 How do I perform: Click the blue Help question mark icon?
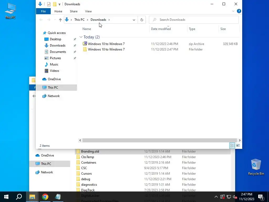point(239,11)
